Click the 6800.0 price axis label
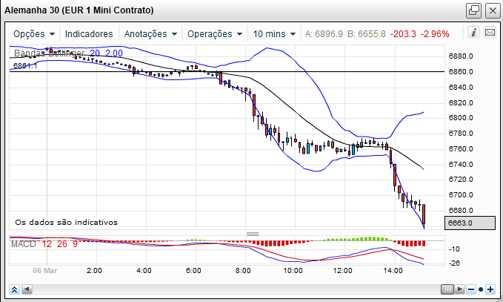 461,117
